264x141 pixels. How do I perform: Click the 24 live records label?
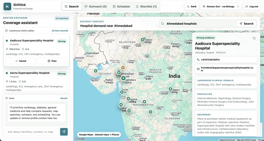60,31
